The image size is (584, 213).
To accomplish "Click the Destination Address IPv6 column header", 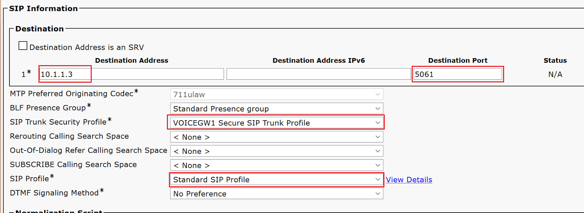I will coord(319,60).
